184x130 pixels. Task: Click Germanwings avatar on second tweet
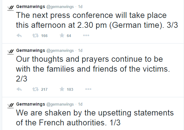11,52
